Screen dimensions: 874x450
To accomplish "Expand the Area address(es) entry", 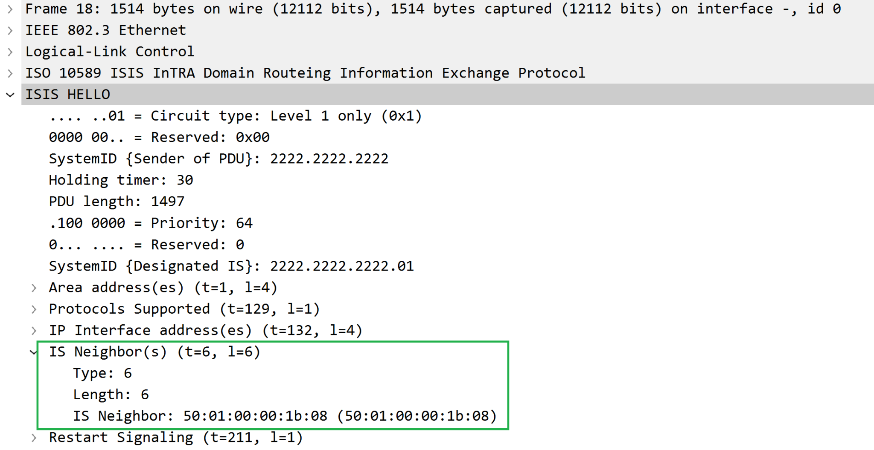I will [x=34, y=287].
